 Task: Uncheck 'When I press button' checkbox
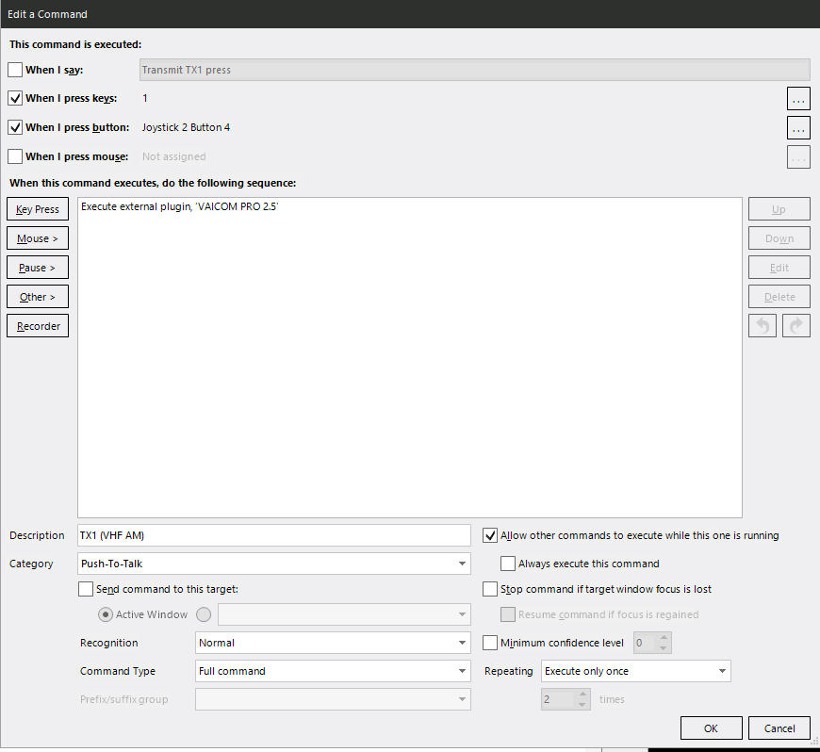pos(15,127)
